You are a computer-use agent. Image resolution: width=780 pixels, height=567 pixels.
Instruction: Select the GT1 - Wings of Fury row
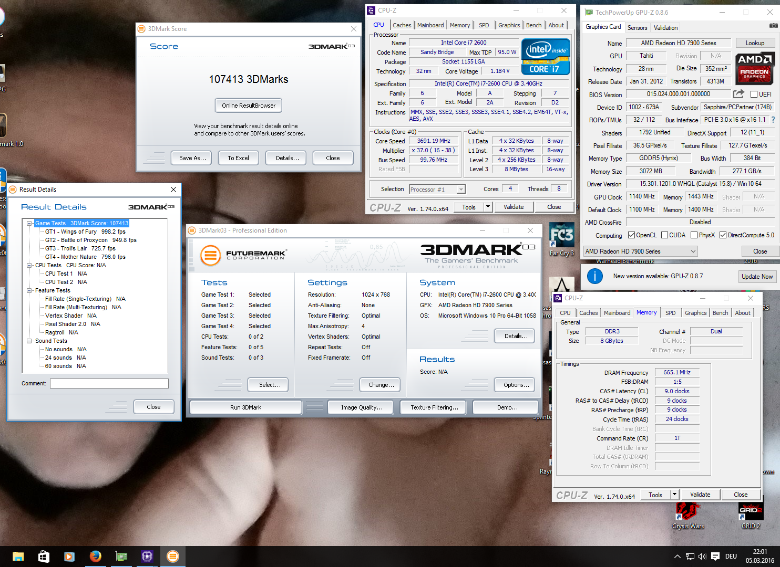click(85, 232)
